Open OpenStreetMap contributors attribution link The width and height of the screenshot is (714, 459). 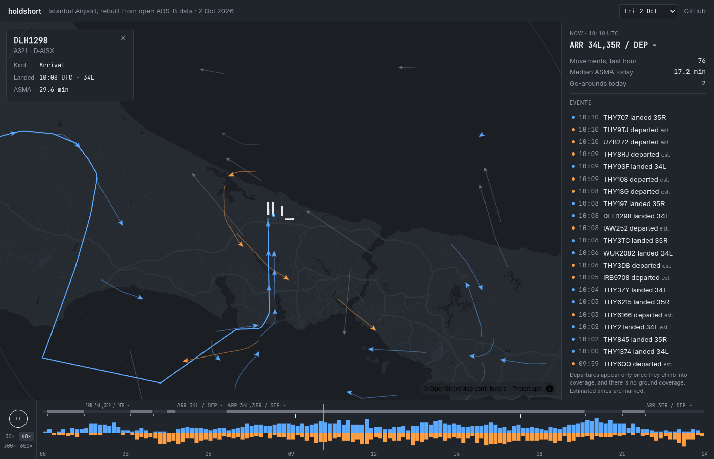pos(468,389)
